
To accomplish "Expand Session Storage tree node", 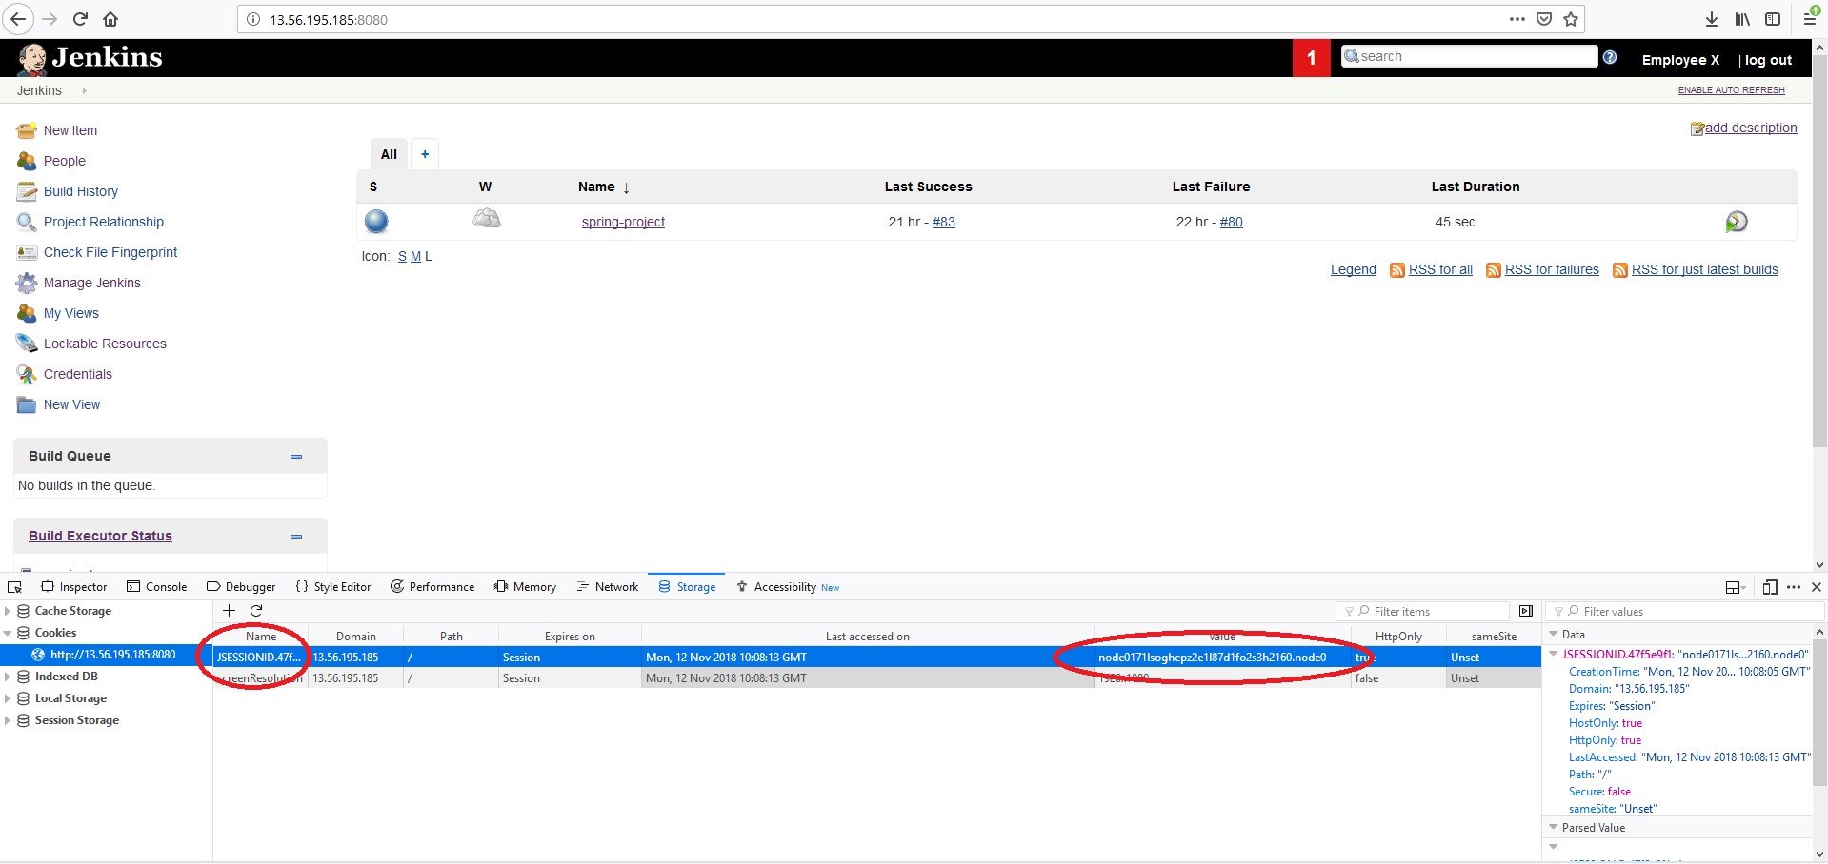I will point(8,720).
